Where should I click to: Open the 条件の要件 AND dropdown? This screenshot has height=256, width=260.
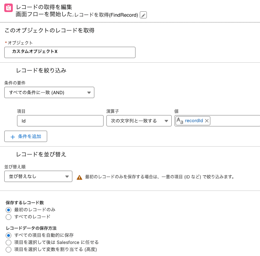click(49, 92)
